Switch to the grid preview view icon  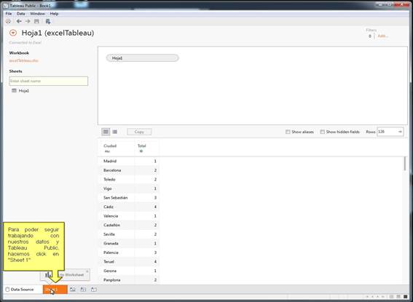coord(106,132)
